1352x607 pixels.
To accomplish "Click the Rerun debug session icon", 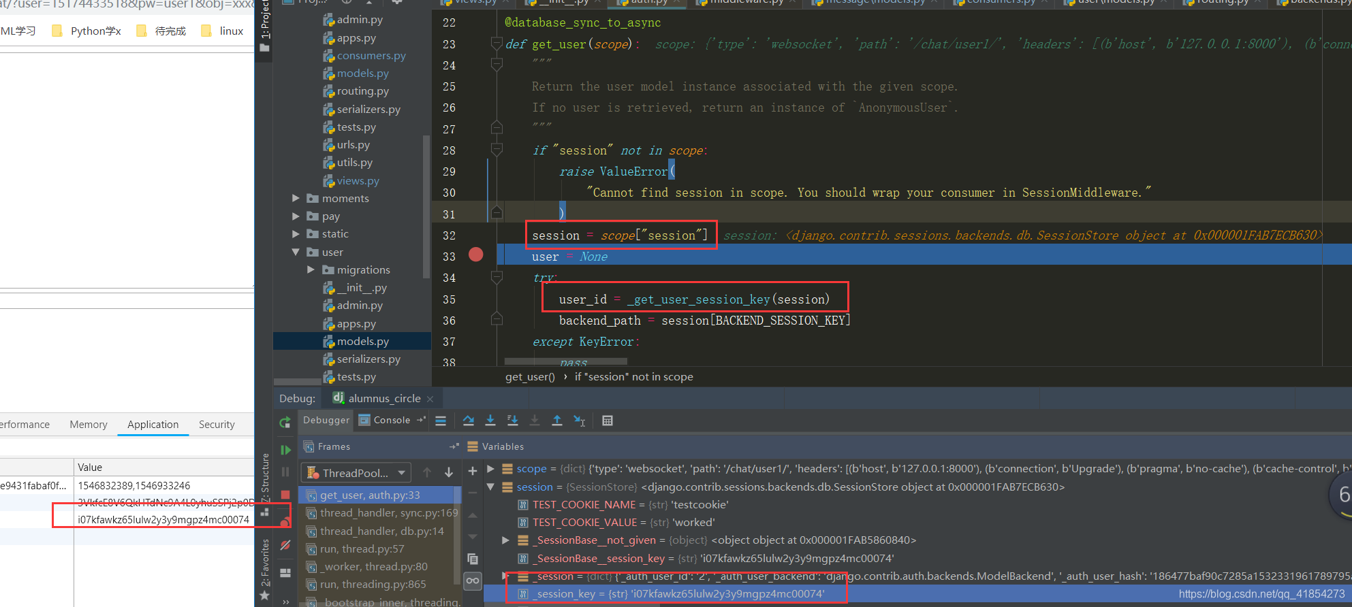I will click(285, 423).
